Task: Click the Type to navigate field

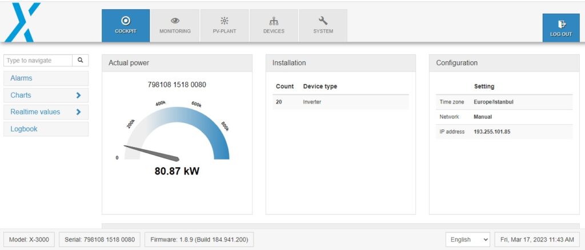Action: [x=38, y=61]
